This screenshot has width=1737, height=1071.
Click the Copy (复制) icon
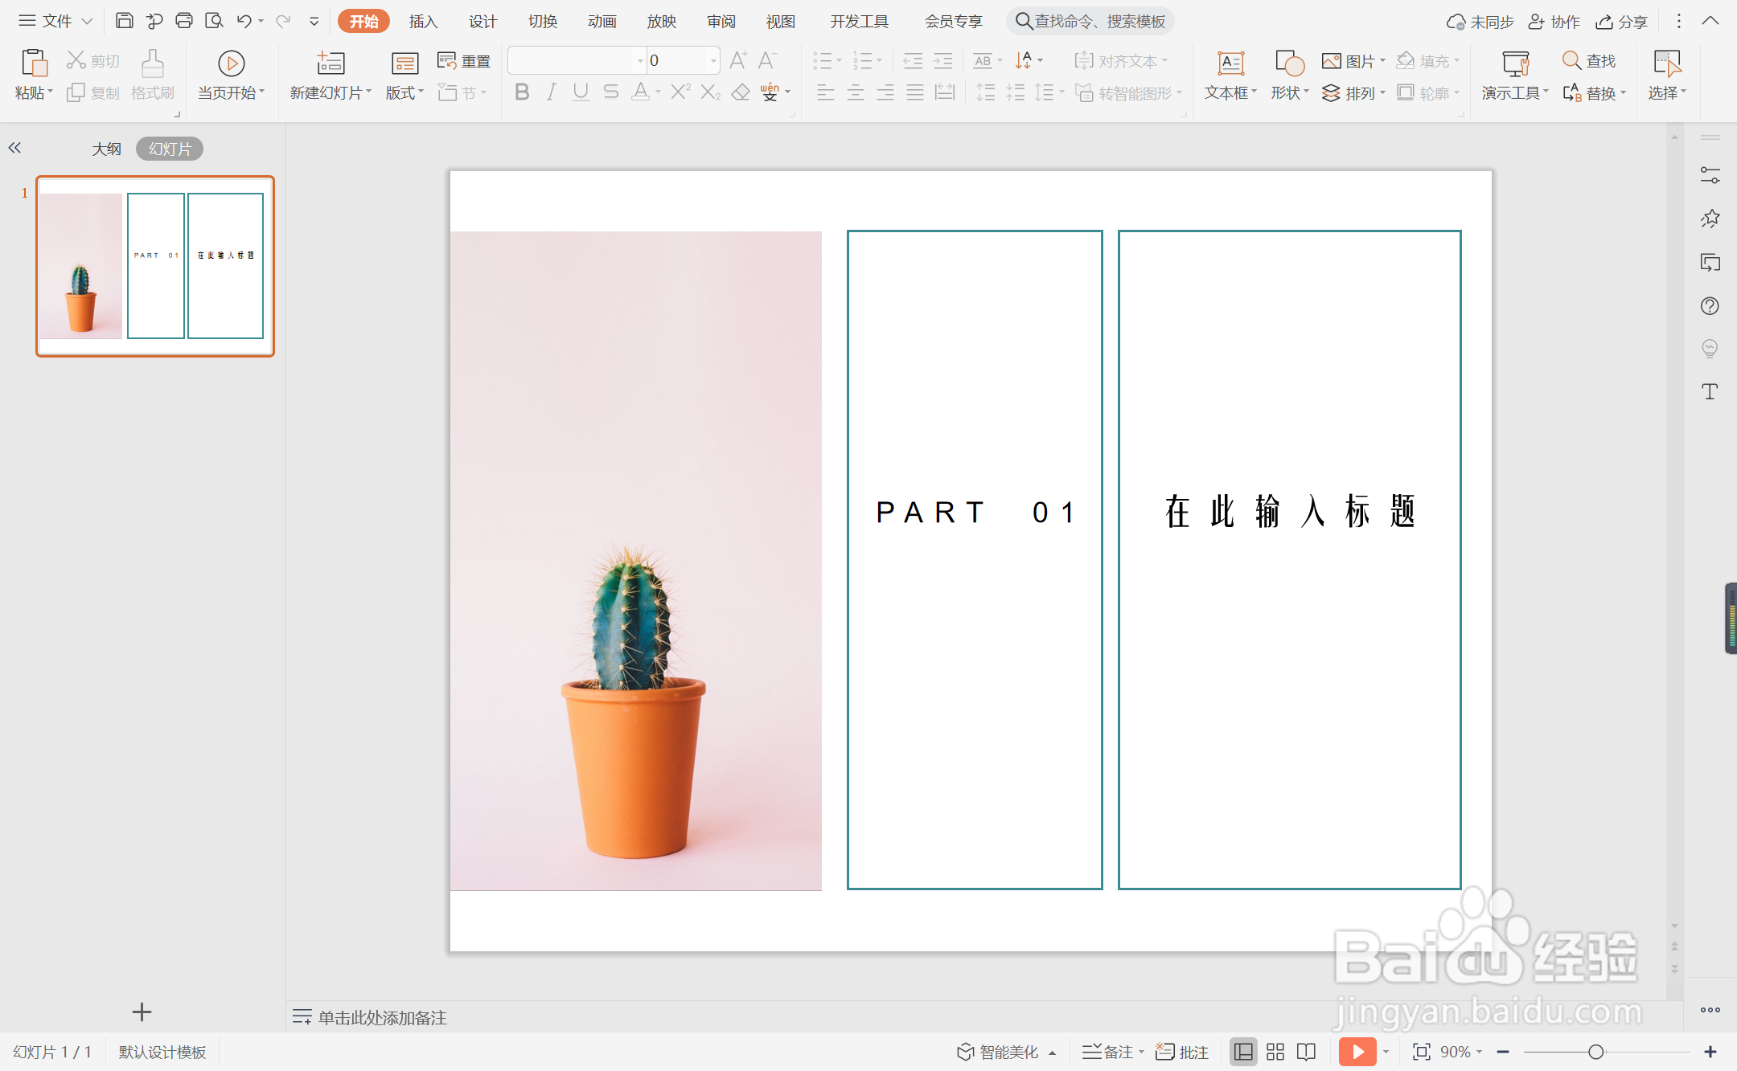click(x=76, y=93)
